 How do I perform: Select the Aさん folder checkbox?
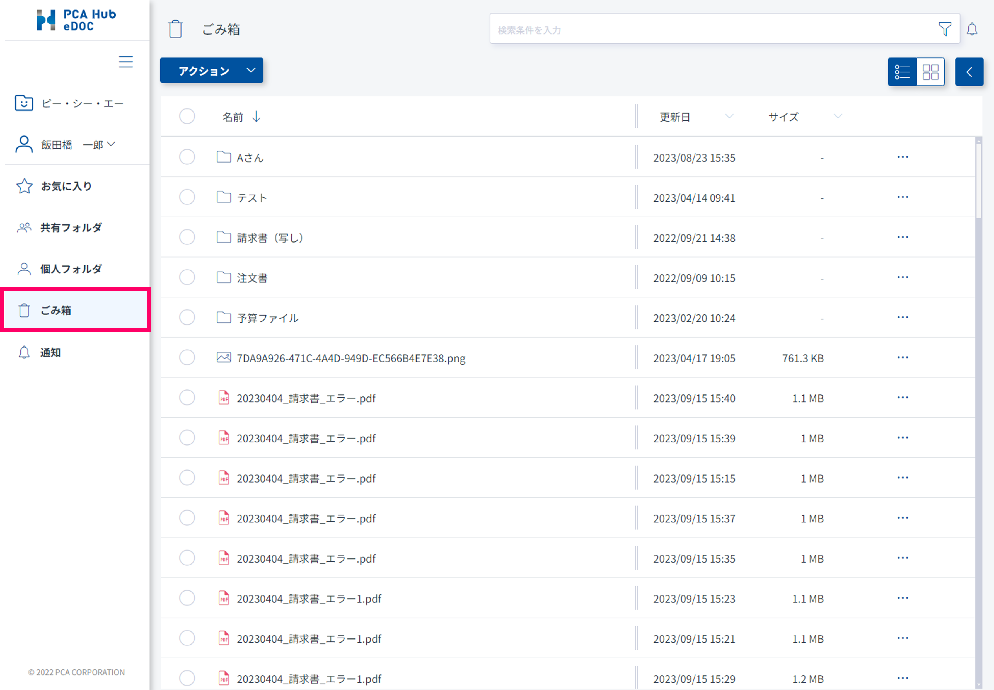click(187, 157)
